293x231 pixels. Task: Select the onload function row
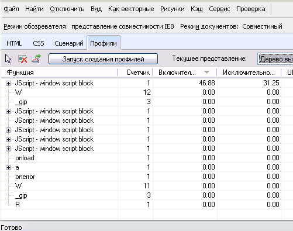[147, 158]
